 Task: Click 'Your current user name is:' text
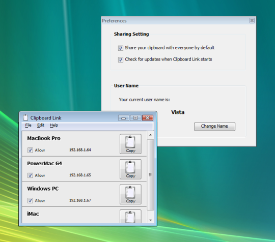coord(144,100)
